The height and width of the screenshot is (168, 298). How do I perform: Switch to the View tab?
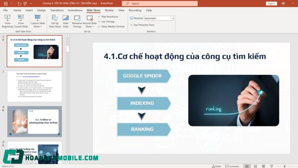[x=121, y=10]
